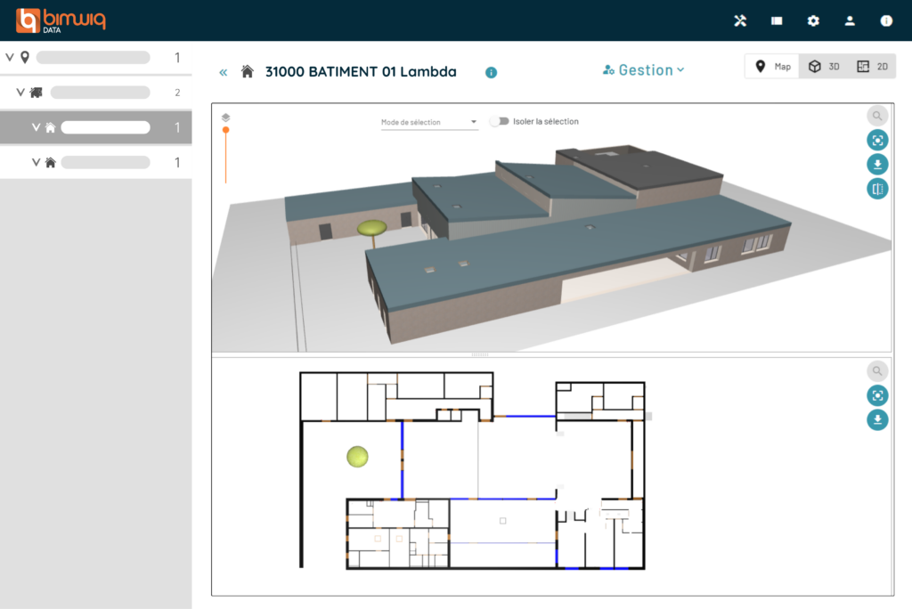Image resolution: width=912 pixels, height=609 pixels.
Task: Click info icon next to building title
Action: pyautogui.click(x=491, y=72)
